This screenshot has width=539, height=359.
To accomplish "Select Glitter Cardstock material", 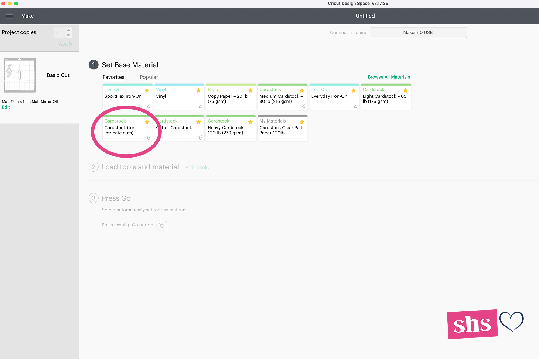I will 179,128.
